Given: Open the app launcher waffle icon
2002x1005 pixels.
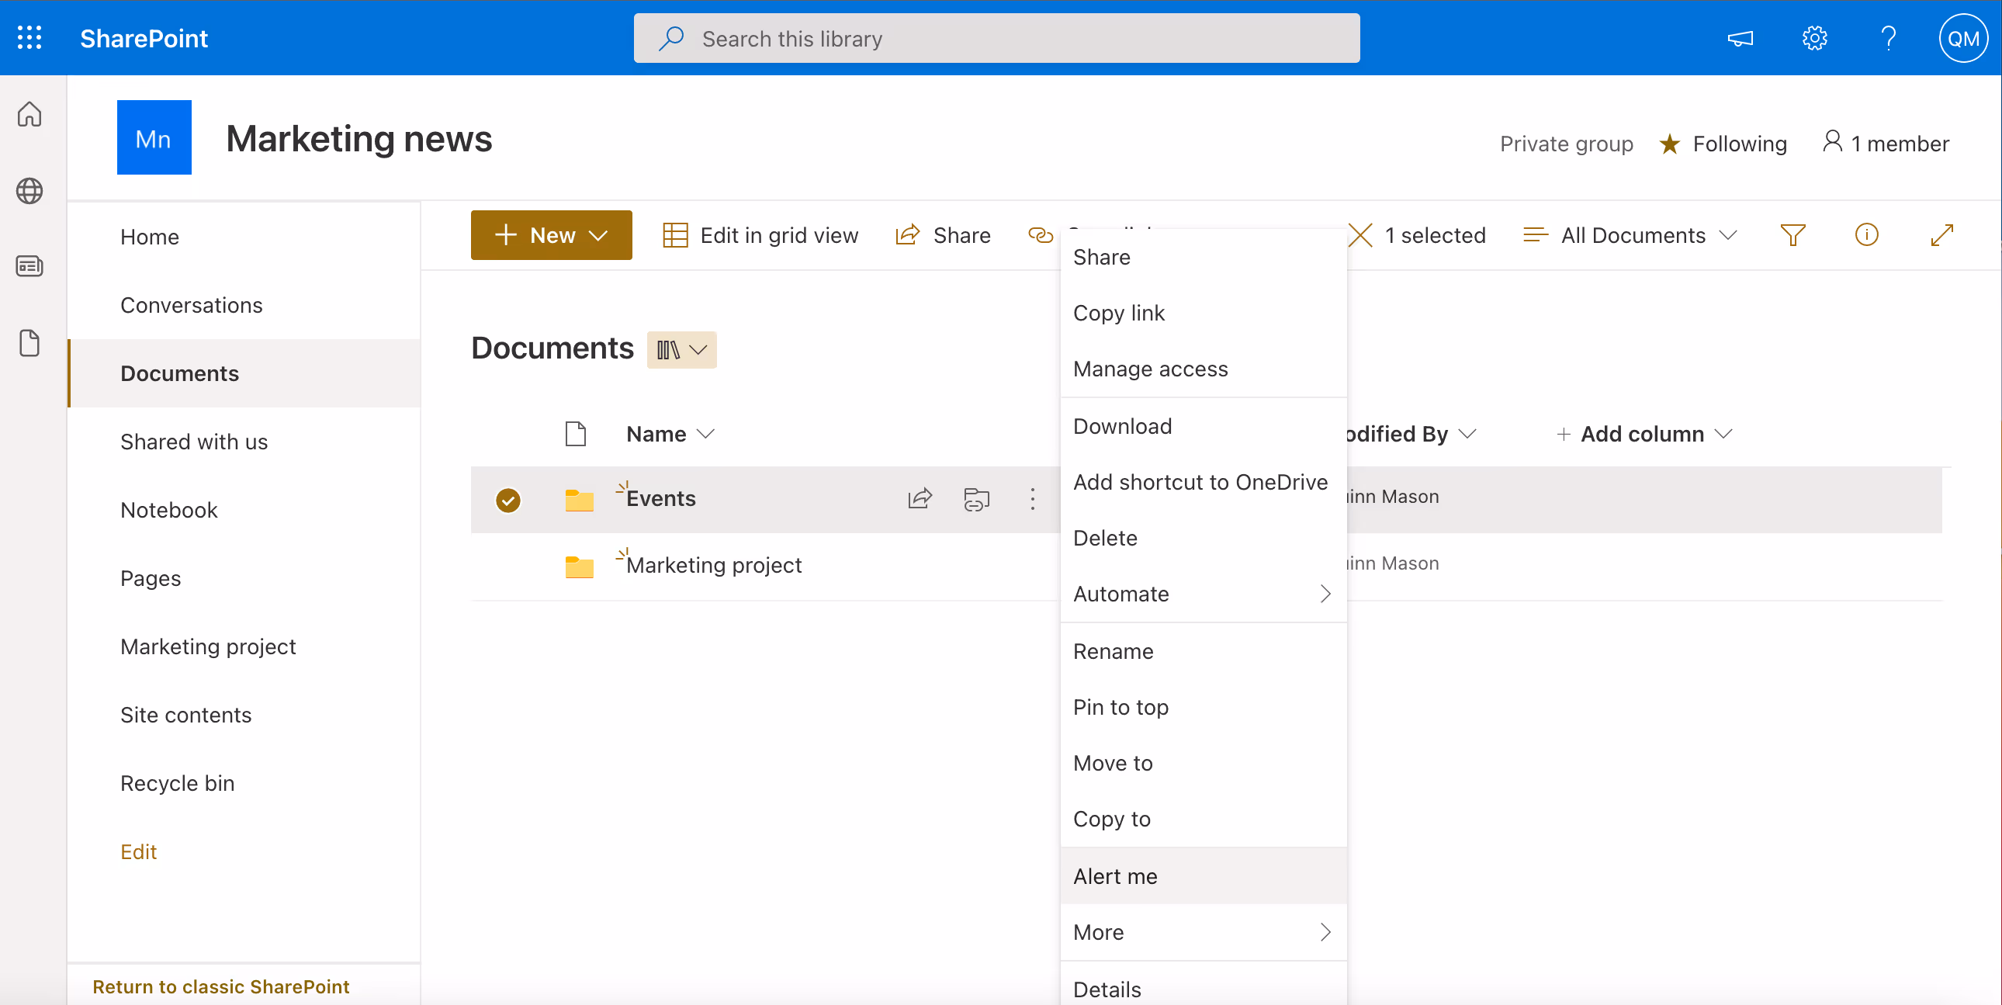Looking at the screenshot, I should pos(29,38).
